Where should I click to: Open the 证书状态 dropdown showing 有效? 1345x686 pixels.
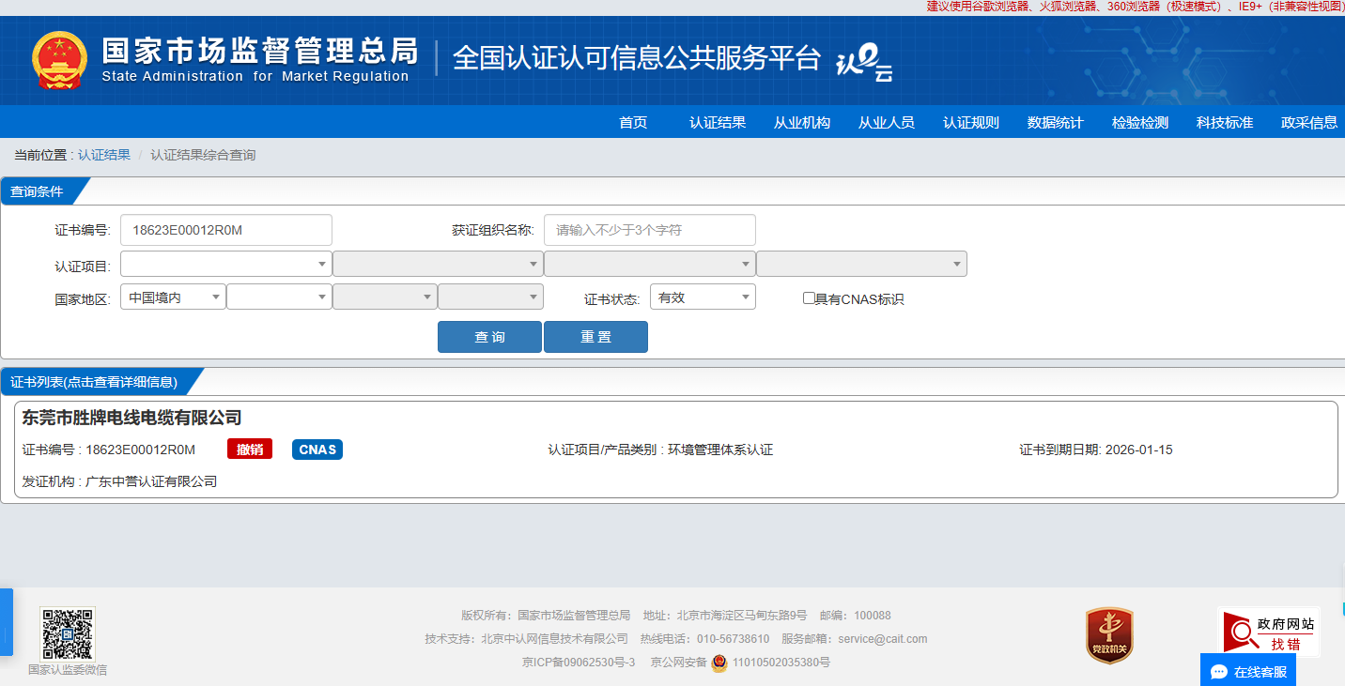(x=706, y=297)
